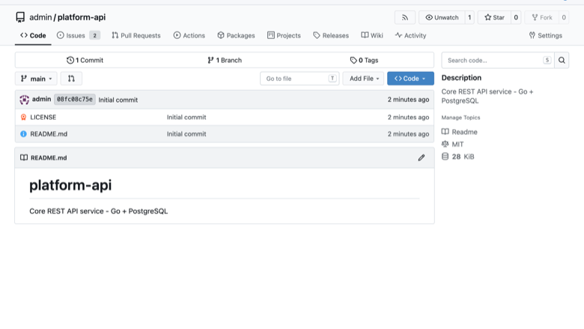This screenshot has height=329, width=584.
Task: Expand the blue Code clone dropdown
Action: pyautogui.click(x=410, y=79)
